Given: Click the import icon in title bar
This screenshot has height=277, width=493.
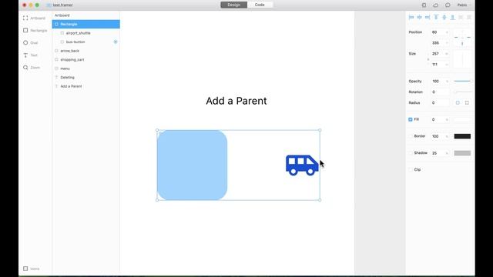Looking at the screenshot, I should tap(424, 5).
